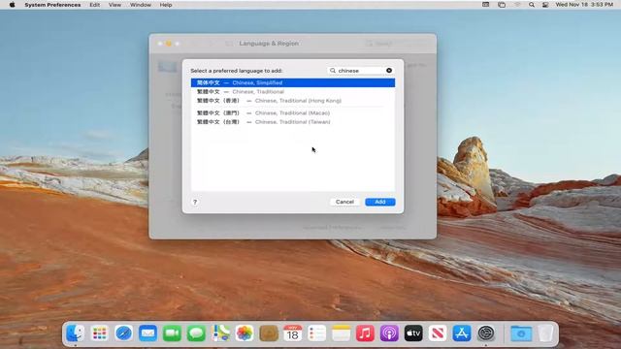
Task: Open Launchpad from the Dock
Action: pos(99,333)
